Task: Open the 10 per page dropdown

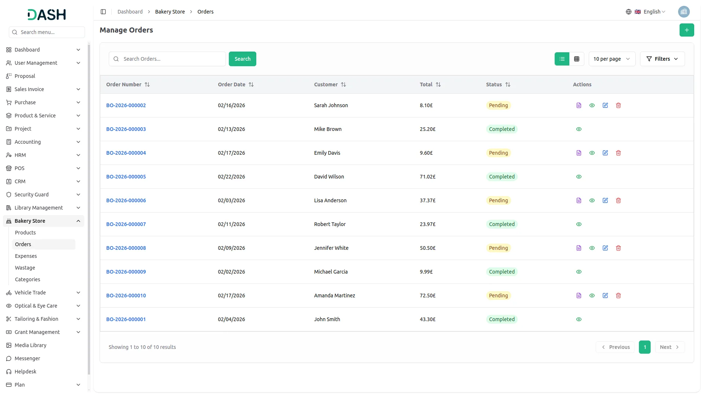Action: point(611,59)
